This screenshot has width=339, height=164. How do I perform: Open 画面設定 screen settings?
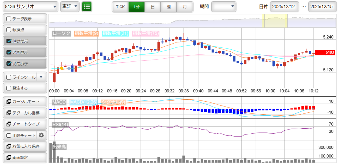pyautogui.click(x=24, y=158)
